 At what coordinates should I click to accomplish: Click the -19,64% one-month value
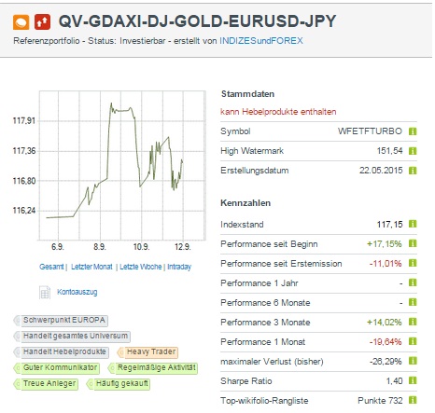(386, 341)
